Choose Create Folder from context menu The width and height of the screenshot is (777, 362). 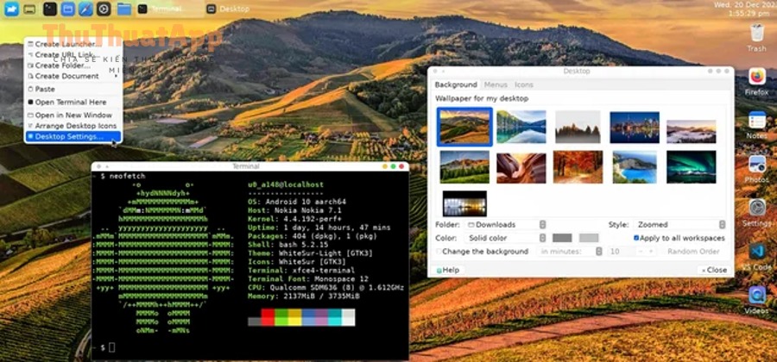(73, 66)
